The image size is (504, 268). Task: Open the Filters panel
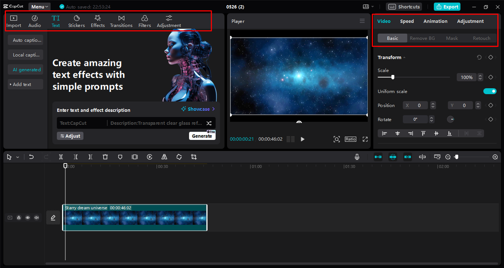tap(145, 21)
